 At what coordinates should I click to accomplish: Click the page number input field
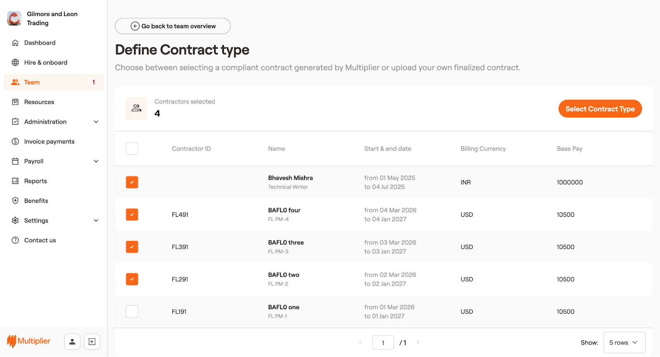[383, 343]
